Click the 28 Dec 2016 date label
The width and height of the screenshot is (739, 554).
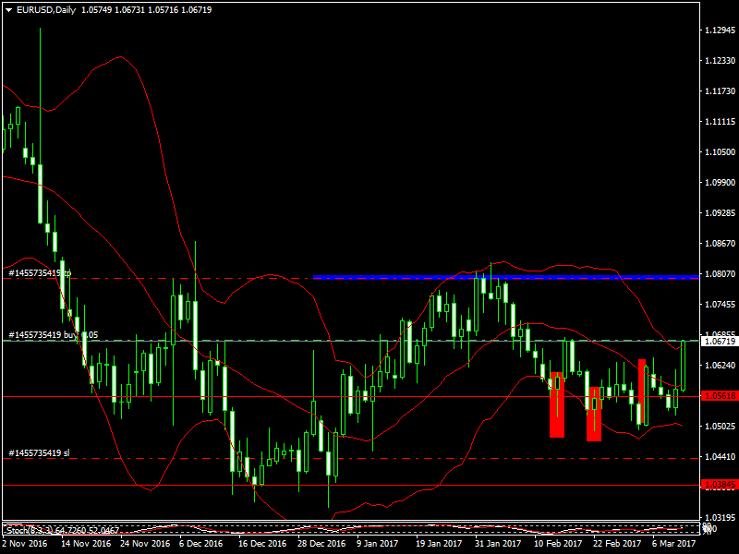point(321,544)
